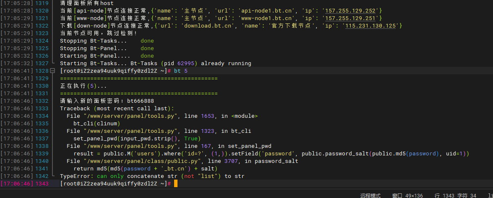Viewport: 493px width, 198px height.
Task: Collapse the fold marker at line 1328
Action: [x=53, y=71]
